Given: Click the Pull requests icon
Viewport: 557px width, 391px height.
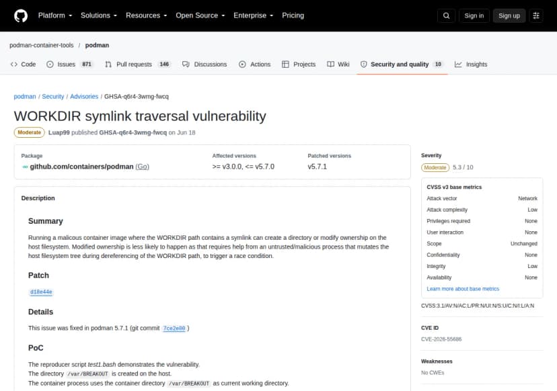Looking at the screenshot, I should click(108, 64).
